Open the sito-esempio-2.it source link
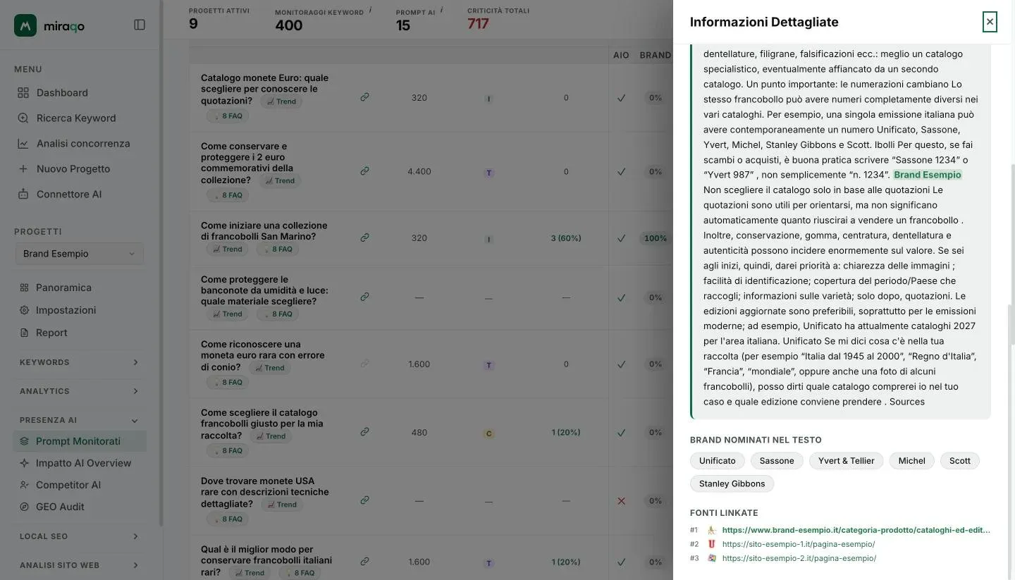The height and width of the screenshot is (580, 1015). (799, 558)
